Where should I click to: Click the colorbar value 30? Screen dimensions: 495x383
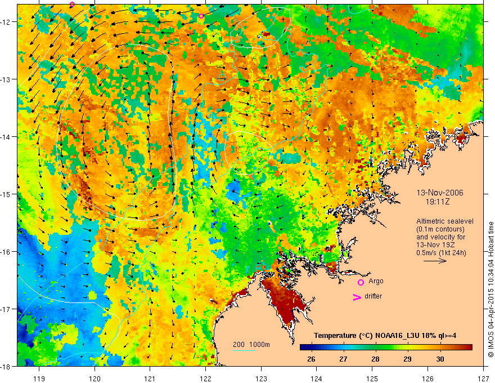click(440, 359)
